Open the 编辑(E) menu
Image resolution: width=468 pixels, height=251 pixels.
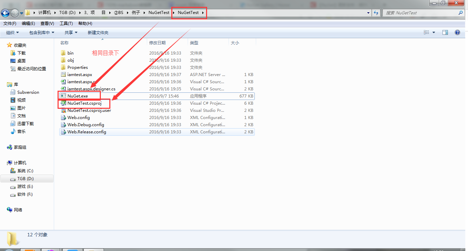pos(28,24)
